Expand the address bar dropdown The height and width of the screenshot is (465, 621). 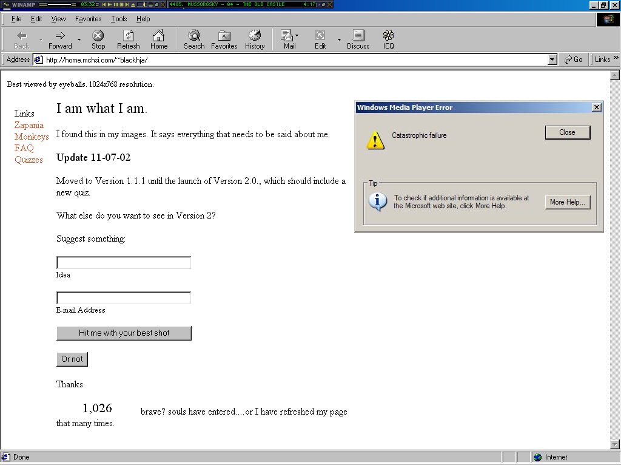coord(552,59)
